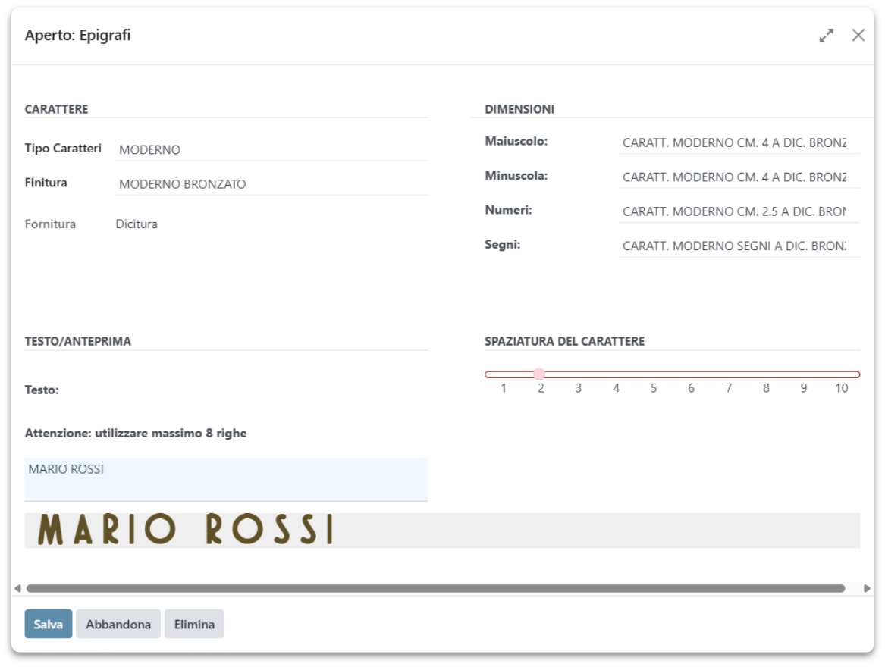
Task: Set character spacing slider to 10
Action: pyautogui.click(x=841, y=374)
